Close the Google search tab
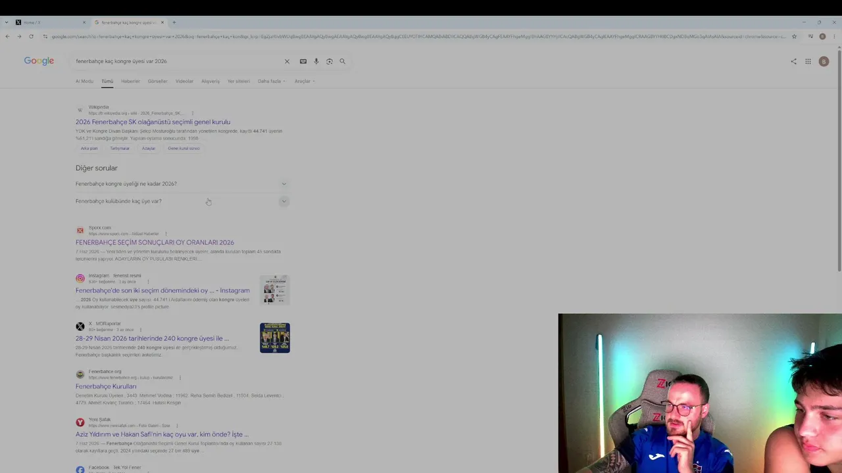842x473 pixels. coord(162,22)
